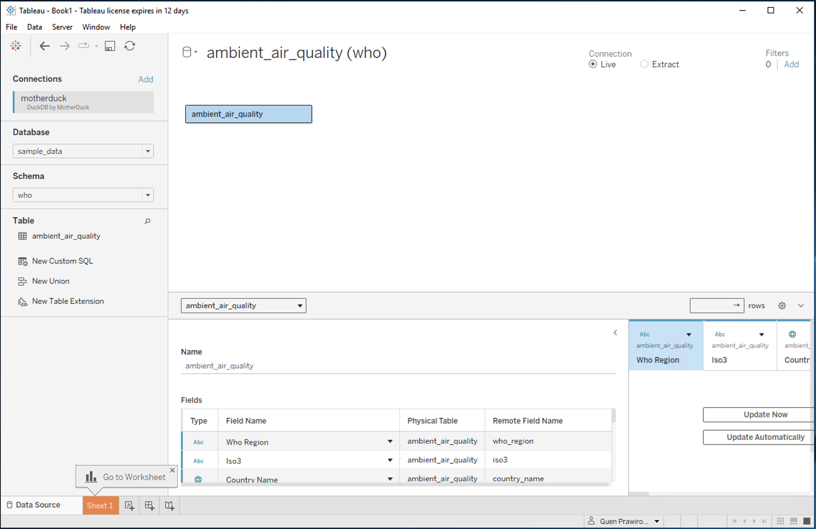Click the New Union icon

click(x=22, y=281)
